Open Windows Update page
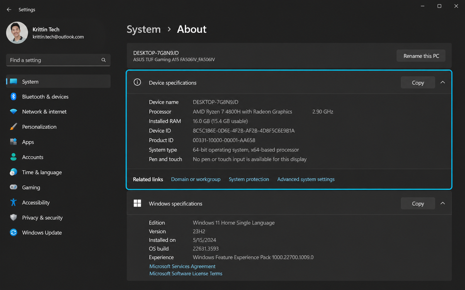This screenshot has width=465, height=290. click(58, 232)
